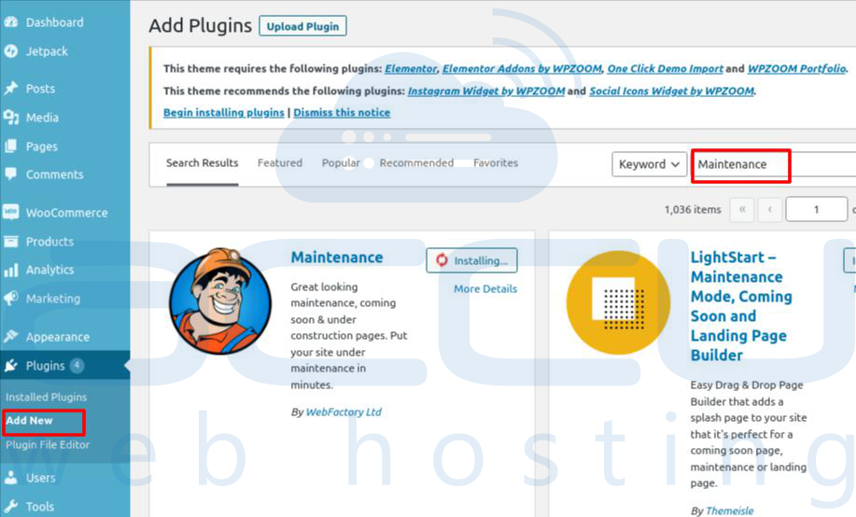
Task: Click the 1,036 items count text
Action: tap(693, 209)
